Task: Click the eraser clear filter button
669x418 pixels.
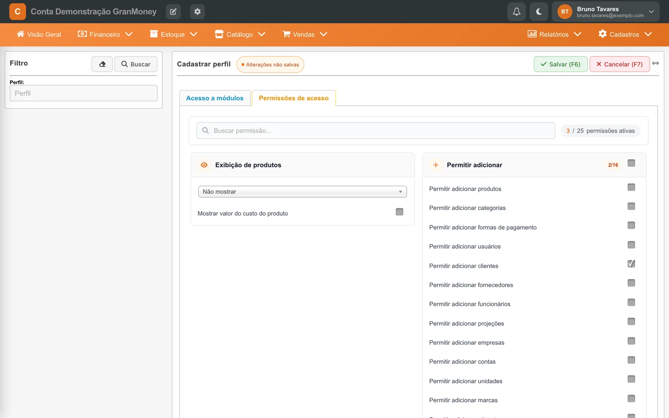Action: click(102, 64)
